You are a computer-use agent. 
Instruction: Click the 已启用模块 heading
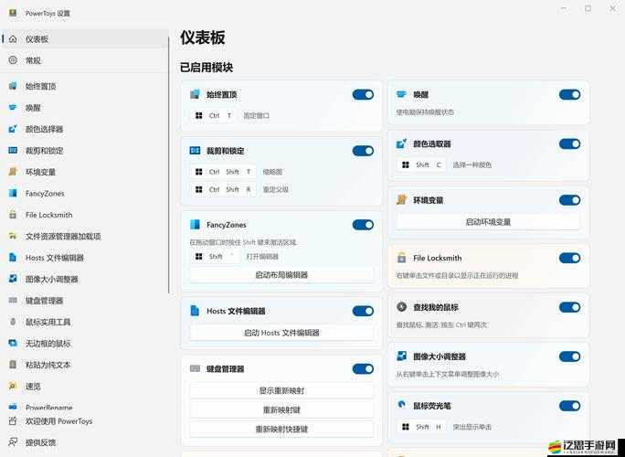[207, 67]
